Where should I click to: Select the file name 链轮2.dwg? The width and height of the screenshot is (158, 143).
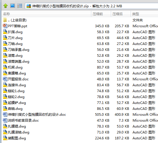(x=16, y=97)
